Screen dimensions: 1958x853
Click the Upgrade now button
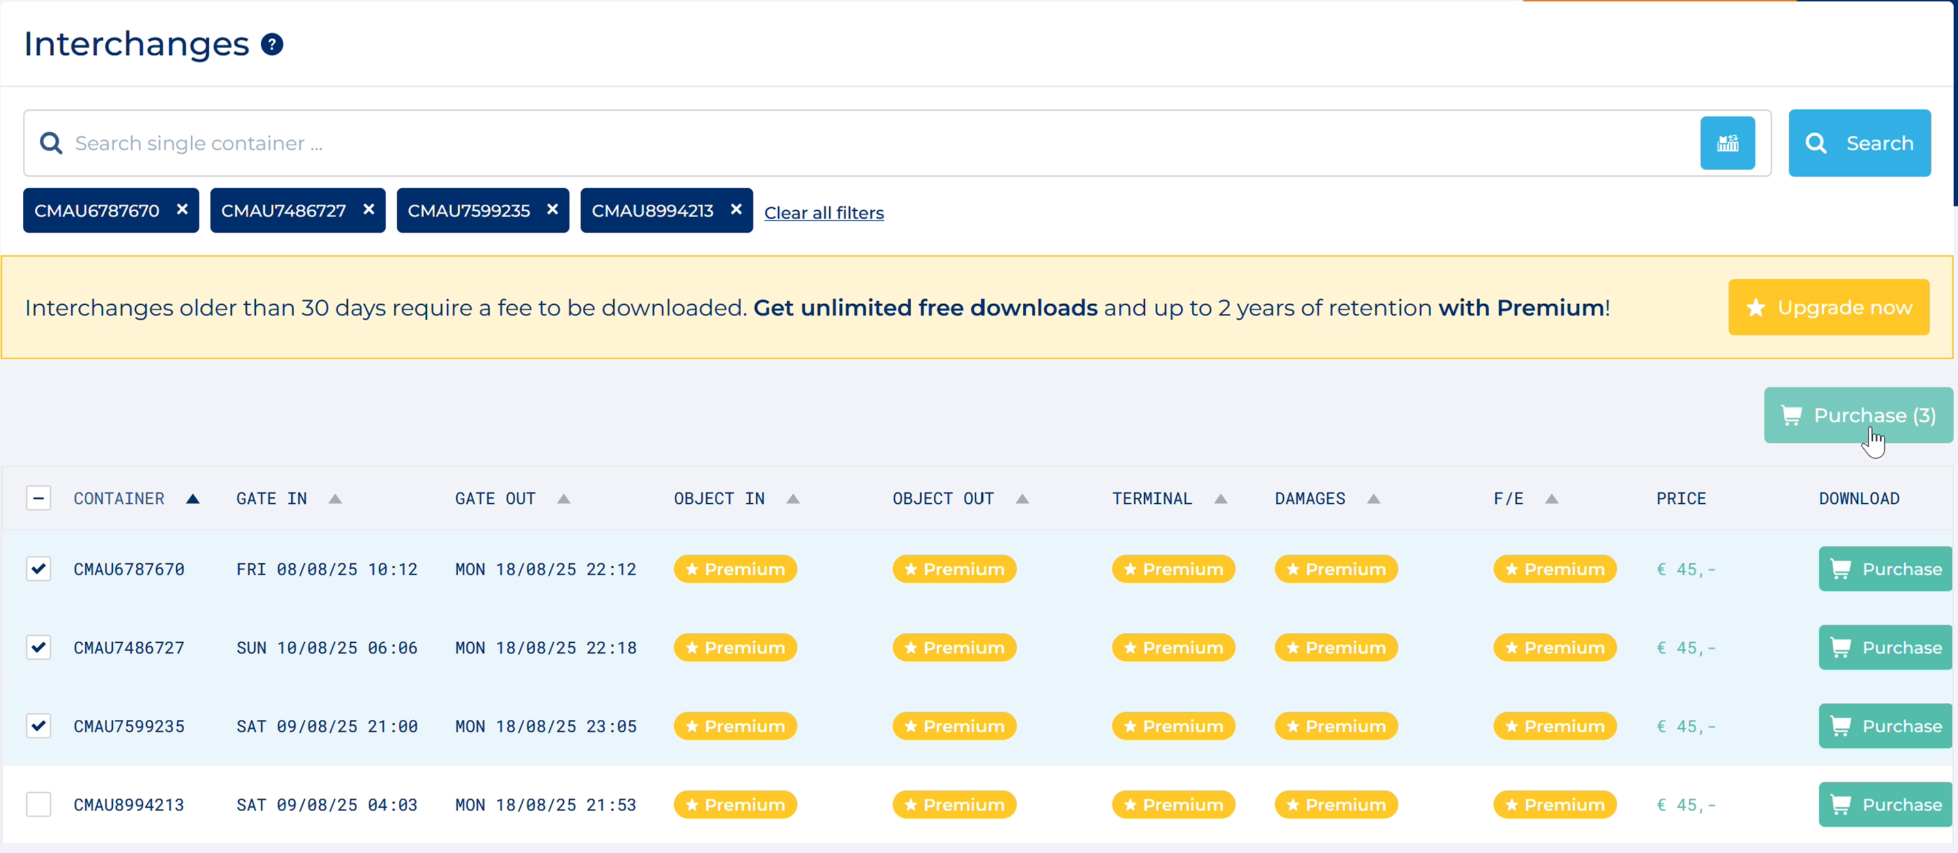coord(1827,307)
